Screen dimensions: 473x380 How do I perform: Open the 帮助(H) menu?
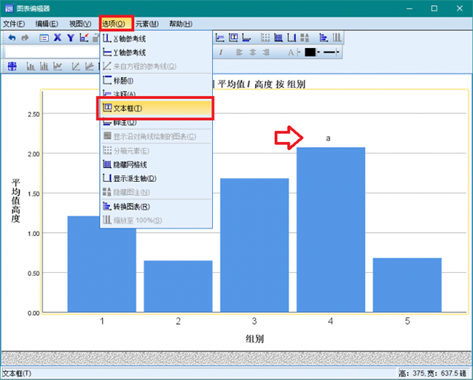click(180, 24)
